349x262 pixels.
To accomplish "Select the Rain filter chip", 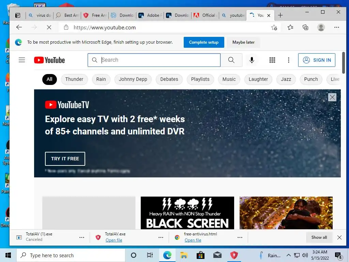I will 101,79.
